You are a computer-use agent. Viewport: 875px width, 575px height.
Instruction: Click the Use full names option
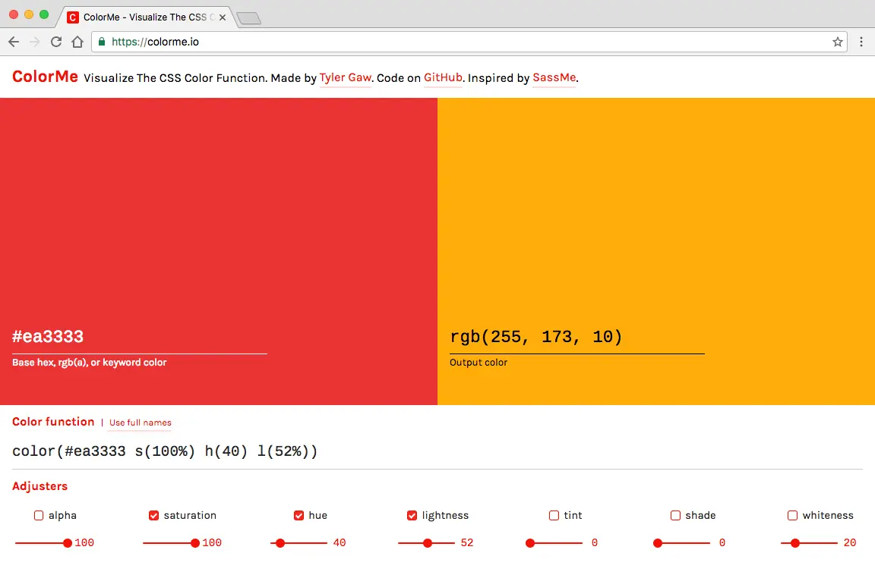140,423
